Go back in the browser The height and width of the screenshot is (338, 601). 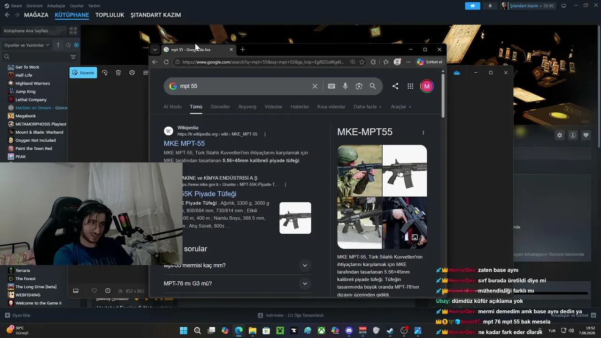coord(155,62)
